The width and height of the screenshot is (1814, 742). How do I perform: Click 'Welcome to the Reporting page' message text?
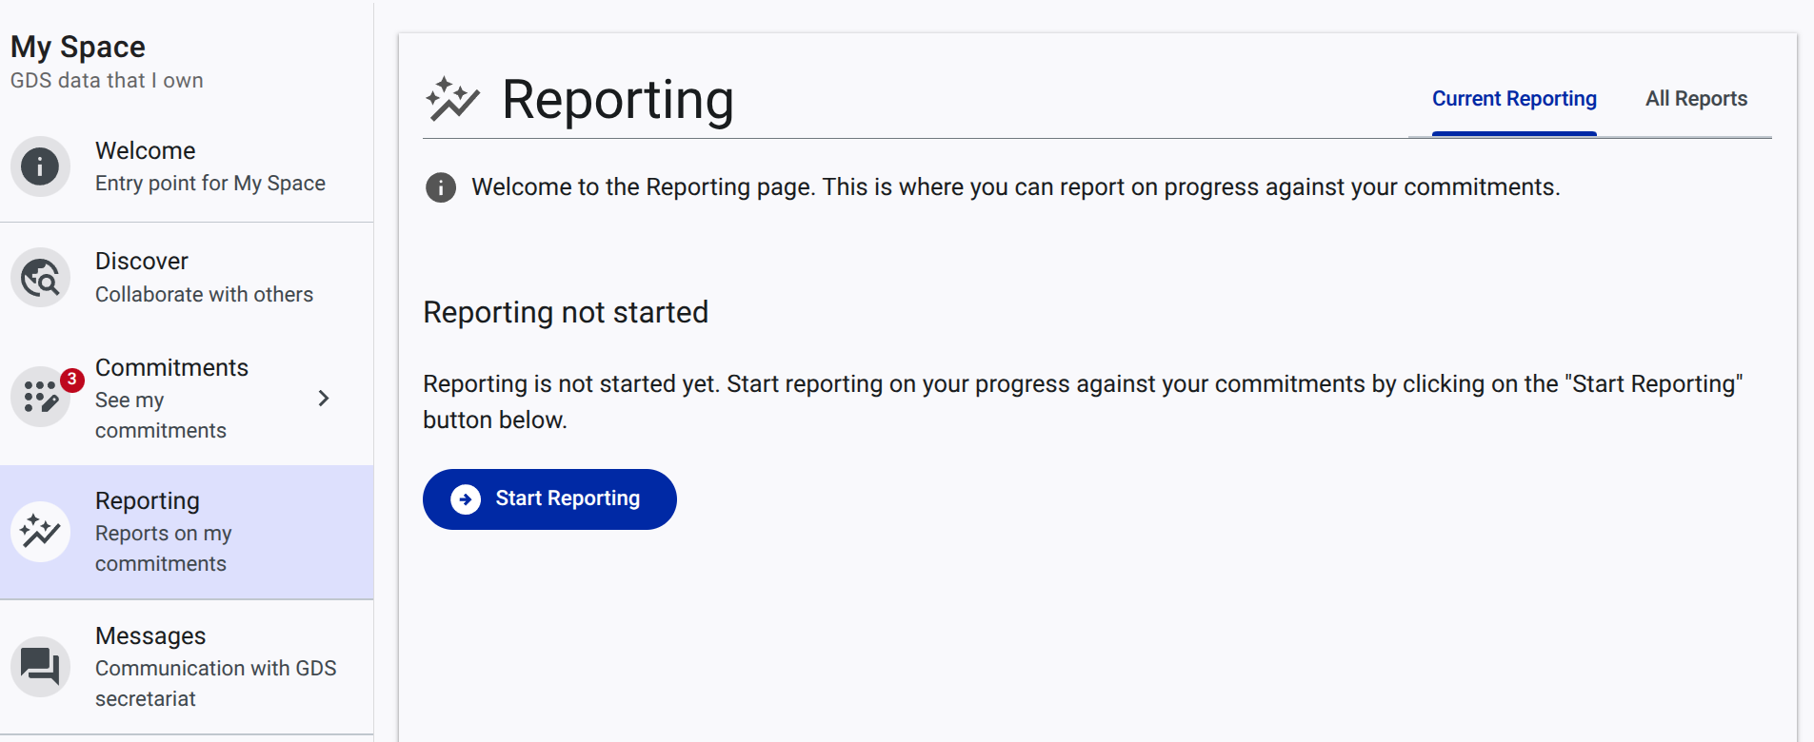coord(1016,187)
